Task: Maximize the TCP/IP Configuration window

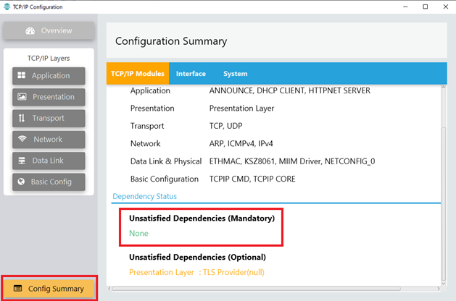Action: coord(425,7)
